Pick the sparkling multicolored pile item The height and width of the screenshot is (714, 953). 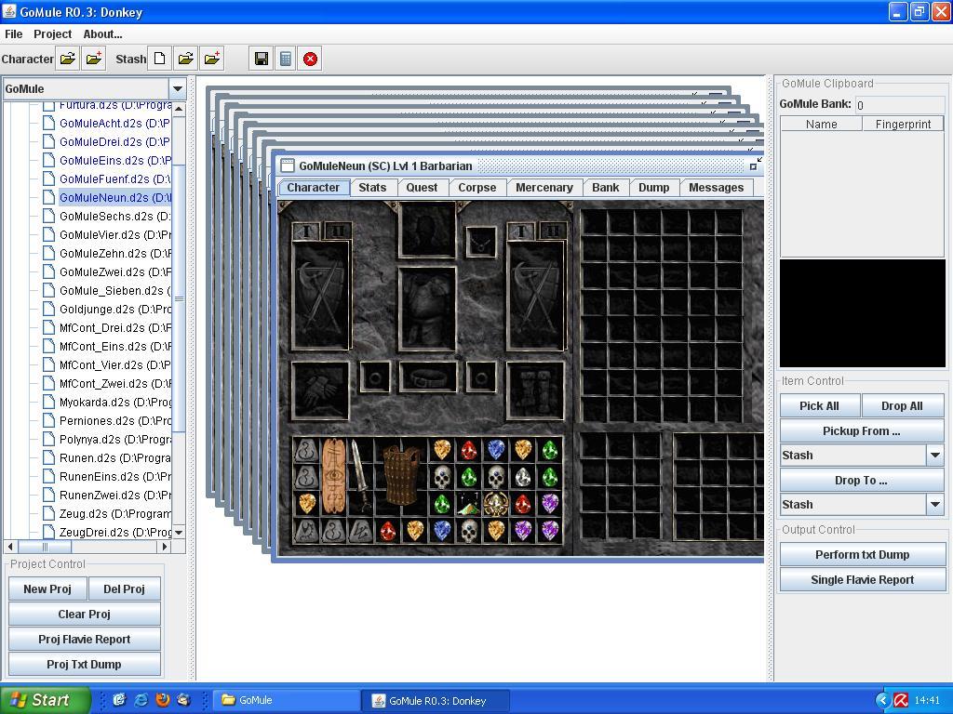pyautogui.click(x=469, y=504)
